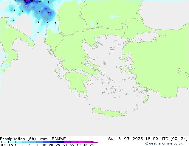Click the '7' precipitation value on map
The height and width of the screenshot is (146, 189).
[39, 12]
